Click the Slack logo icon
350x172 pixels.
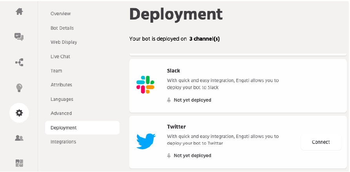pyautogui.click(x=145, y=85)
